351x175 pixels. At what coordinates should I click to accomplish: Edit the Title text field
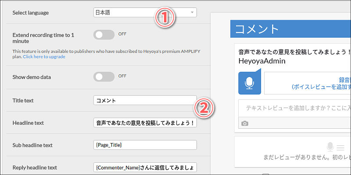point(145,100)
